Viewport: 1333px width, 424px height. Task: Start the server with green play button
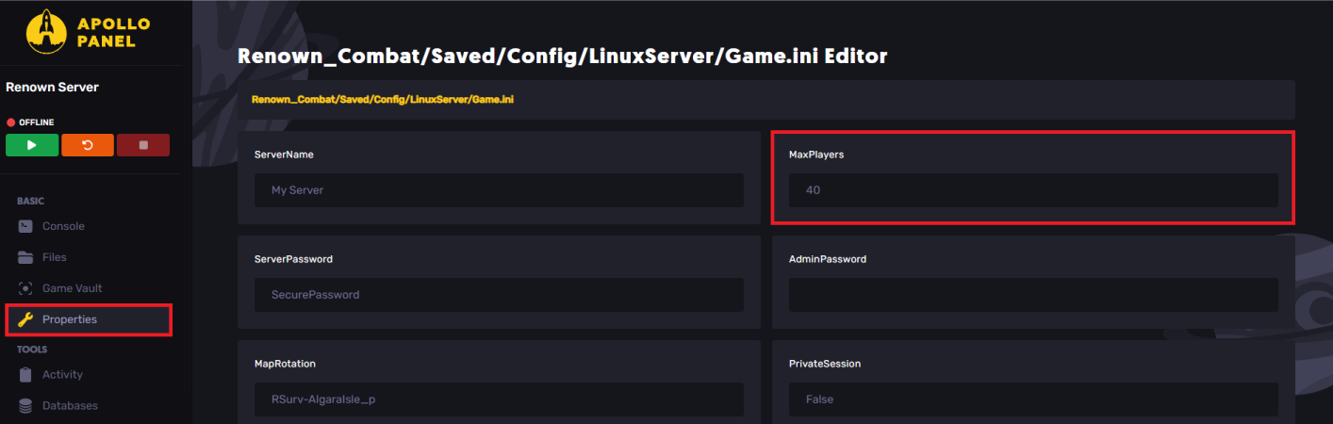point(31,145)
